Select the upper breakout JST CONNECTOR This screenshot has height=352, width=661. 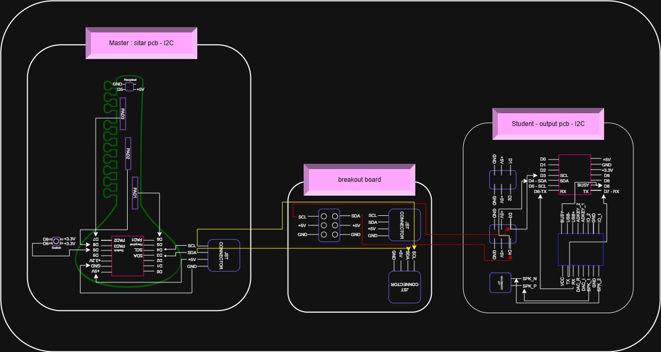[404, 225]
